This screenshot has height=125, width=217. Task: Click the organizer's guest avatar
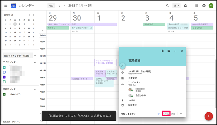click(130, 90)
